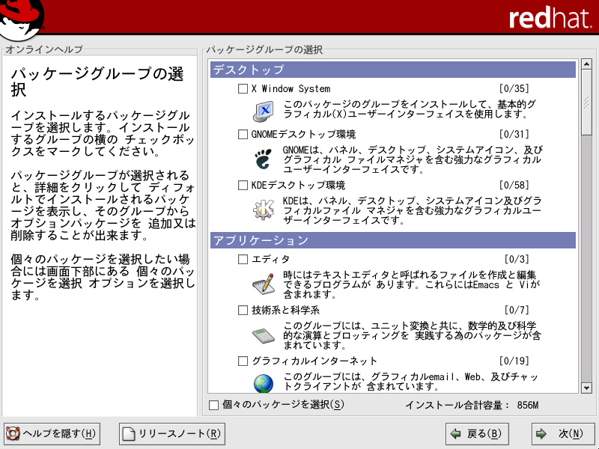Click the lifebuoy icon on ヘルプを隠す button
This screenshot has height=449, width=599.
pyautogui.click(x=13, y=434)
